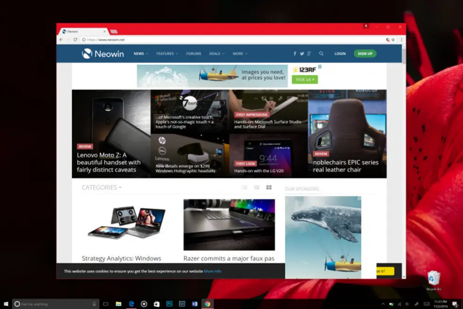
Task: Open the Recycle Bin desktop icon
Action: click(x=434, y=280)
